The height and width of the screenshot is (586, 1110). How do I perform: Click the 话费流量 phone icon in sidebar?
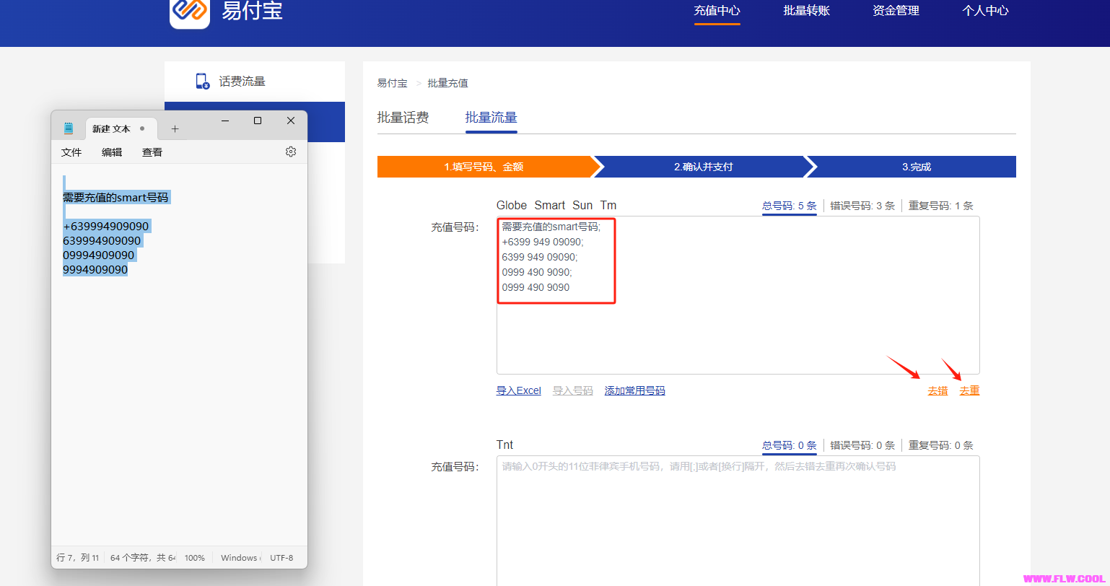203,82
